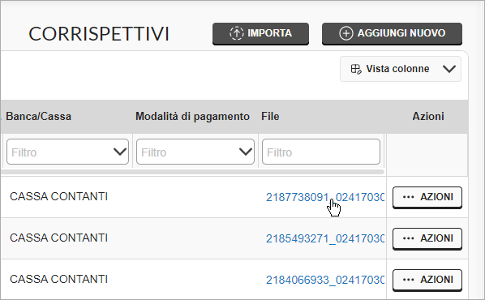Click the ellipsis icon in first row AZIONI

[408, 197]
